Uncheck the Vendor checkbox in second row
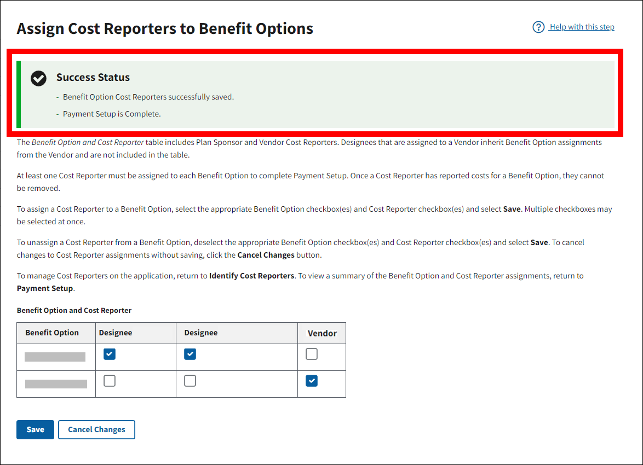Viewport: 643px width, 465px height. coord(312,381)
